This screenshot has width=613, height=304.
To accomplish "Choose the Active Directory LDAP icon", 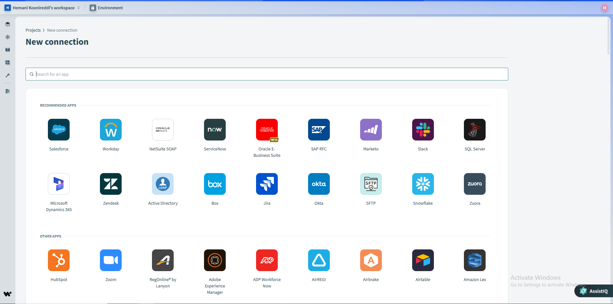I will (163, 184).
